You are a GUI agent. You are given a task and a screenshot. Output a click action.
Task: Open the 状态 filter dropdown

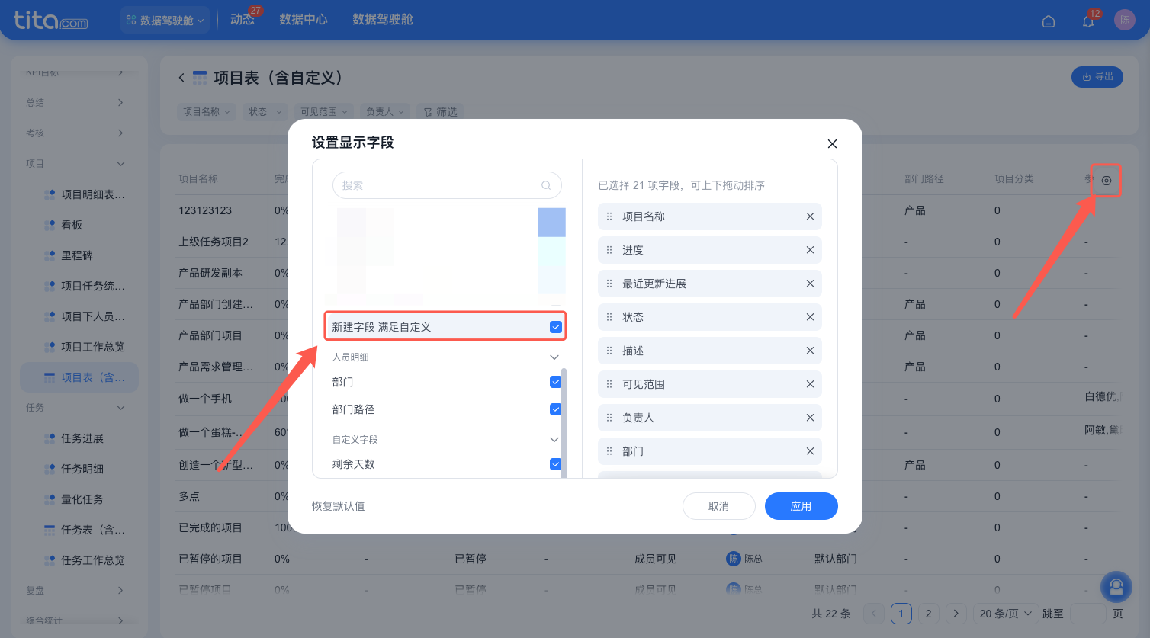point(265,111)
